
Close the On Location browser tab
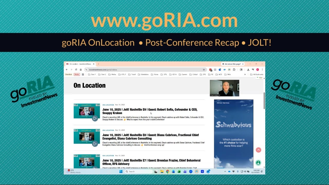(94, 64)
